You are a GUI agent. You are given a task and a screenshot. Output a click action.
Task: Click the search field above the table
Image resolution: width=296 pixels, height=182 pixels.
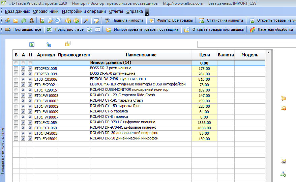tap(246, 44)
